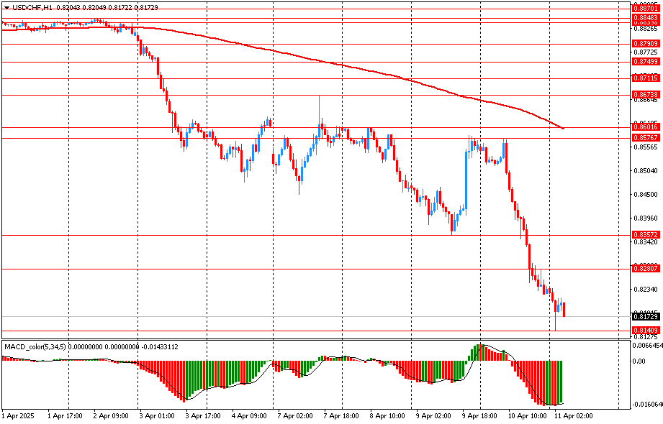Click the last candlestick on the chart
This screenshot has height=424, width=663.
(x=564, y=309)
